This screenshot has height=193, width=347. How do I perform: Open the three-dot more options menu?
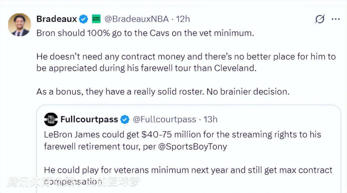335,19
